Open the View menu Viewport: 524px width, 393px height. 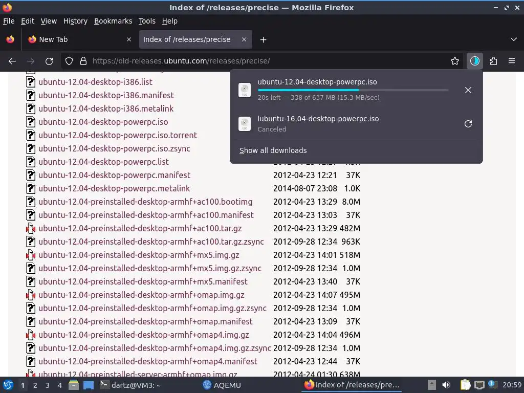(49, 21)
